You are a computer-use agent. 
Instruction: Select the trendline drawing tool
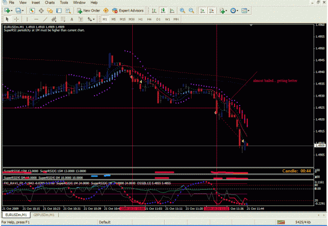click(x=45, y=19)
